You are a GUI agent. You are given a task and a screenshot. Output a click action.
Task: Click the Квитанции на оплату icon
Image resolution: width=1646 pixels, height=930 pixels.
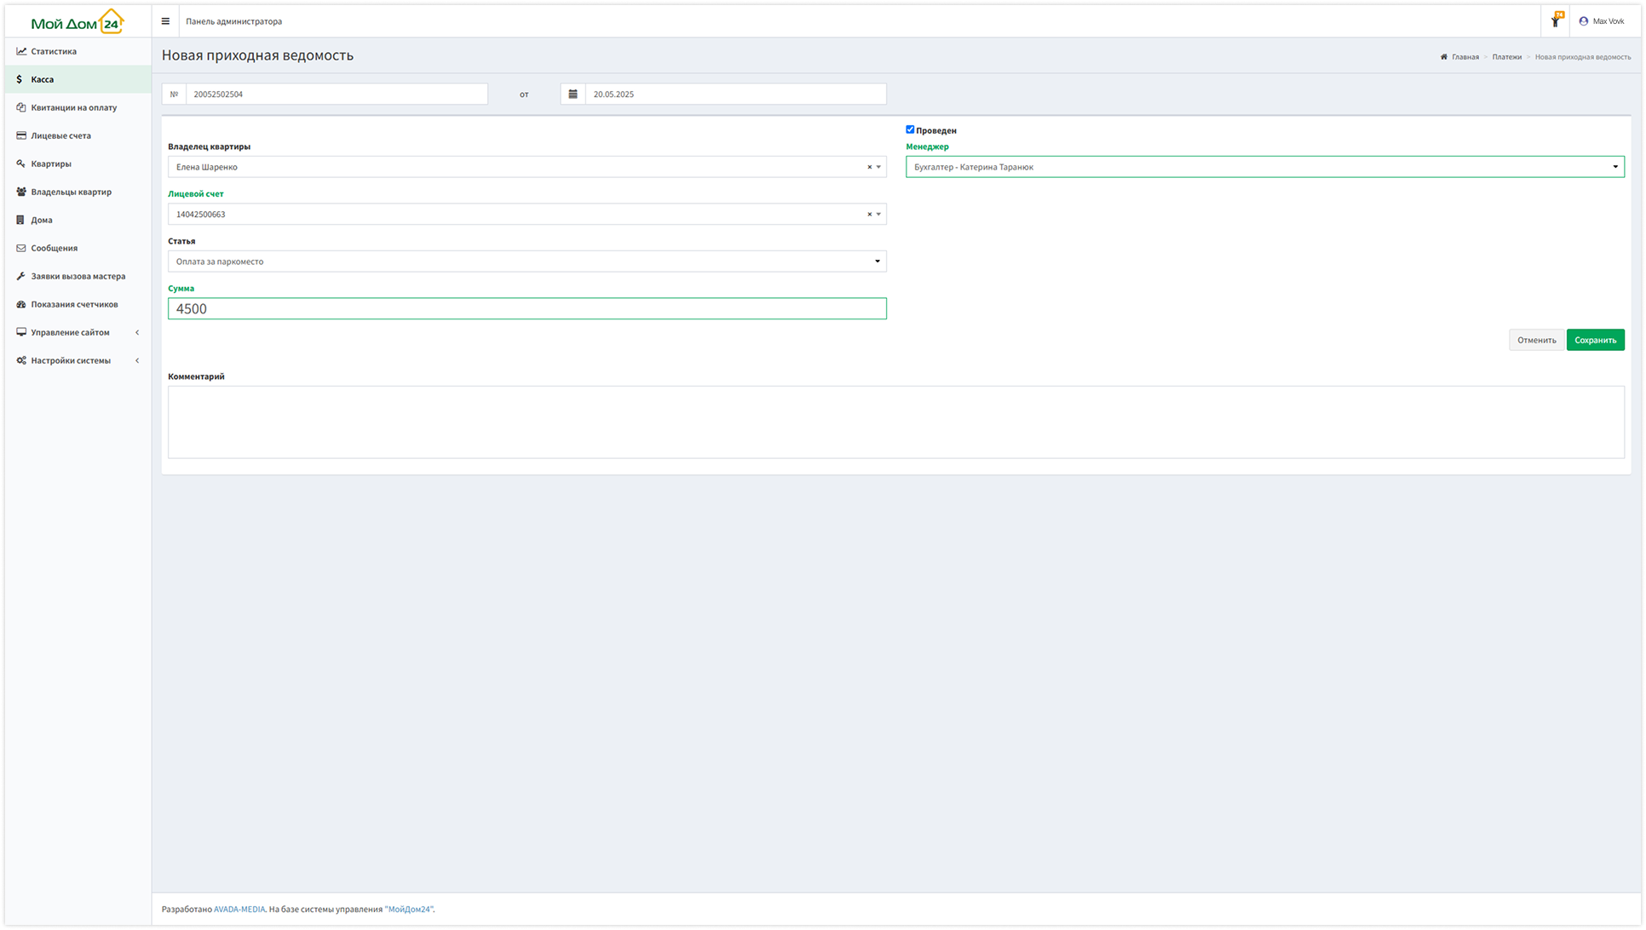click(21, 107)
